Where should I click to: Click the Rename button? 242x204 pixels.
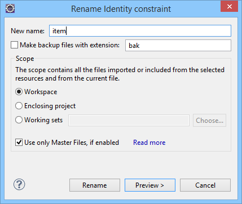click(x=95, y=185)
